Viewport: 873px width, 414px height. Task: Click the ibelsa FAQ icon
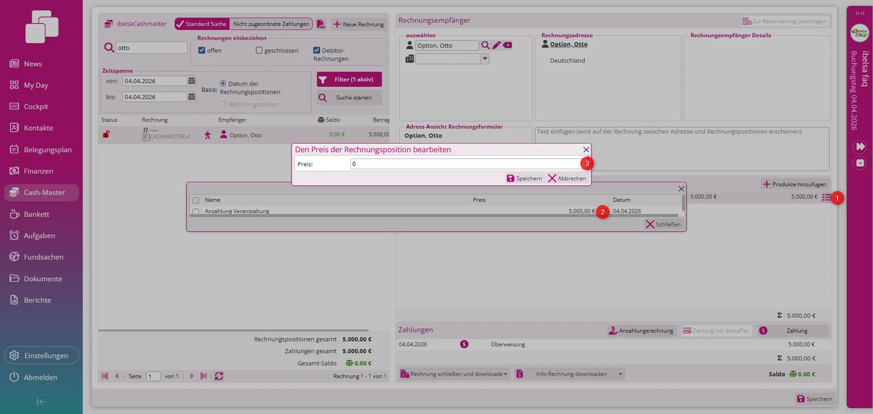click(860, 33)
